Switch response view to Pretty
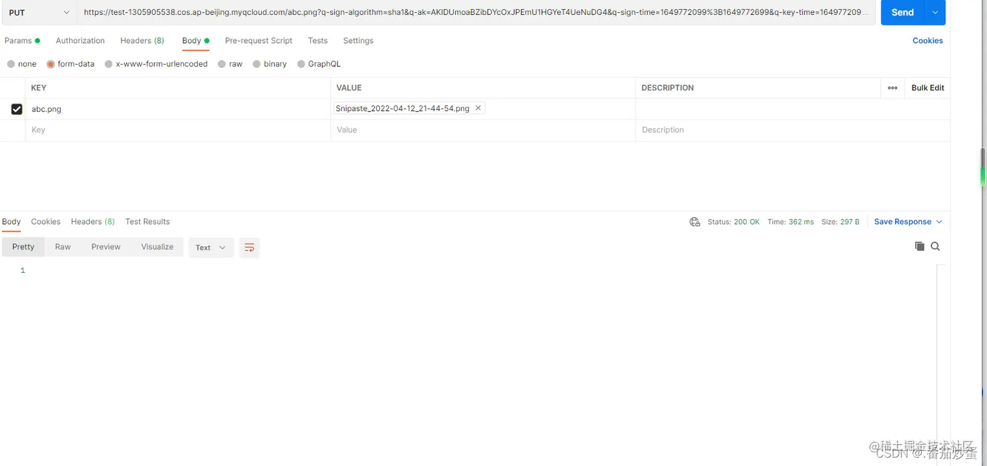The image size is (987, 466). coord(23,247)
